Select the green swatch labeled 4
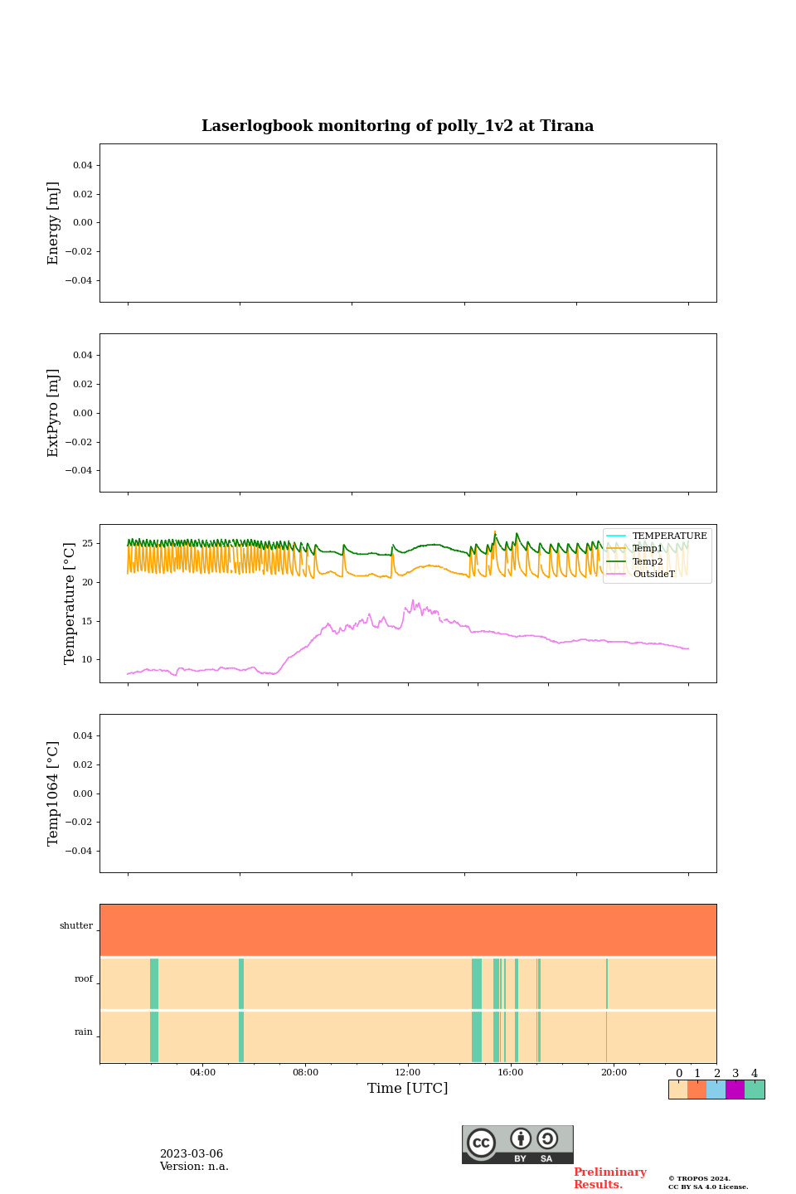The width and height of the screenshot is (796, 1194). 755,1090
